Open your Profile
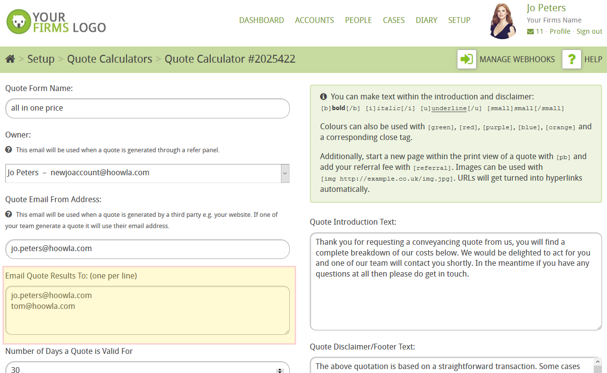The height and width of the screenshot is (373, 607). click(x=560, y=31)
